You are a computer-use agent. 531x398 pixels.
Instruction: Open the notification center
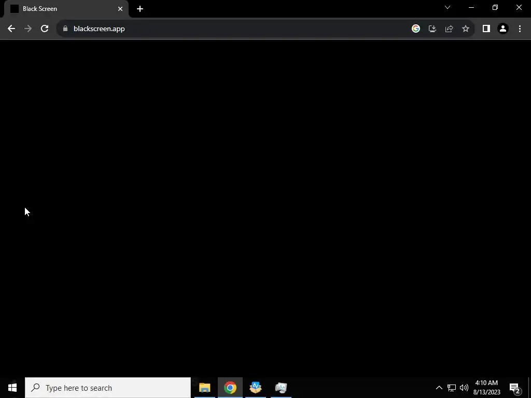[x=515, y=388]
